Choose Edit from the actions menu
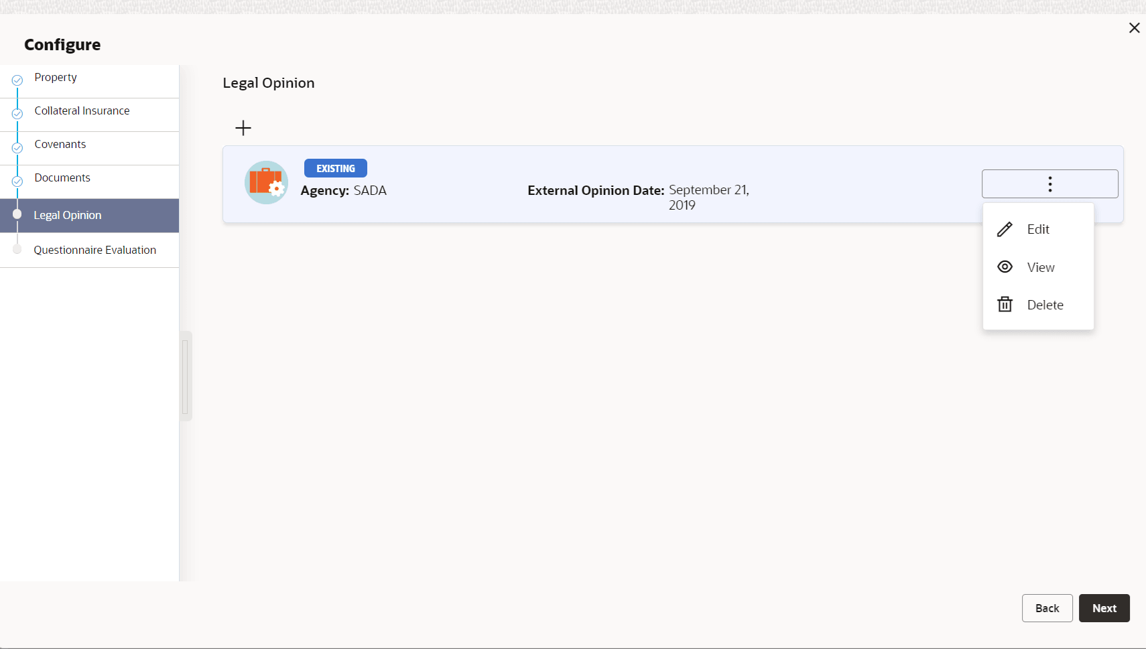 [x=1038, y=230]
